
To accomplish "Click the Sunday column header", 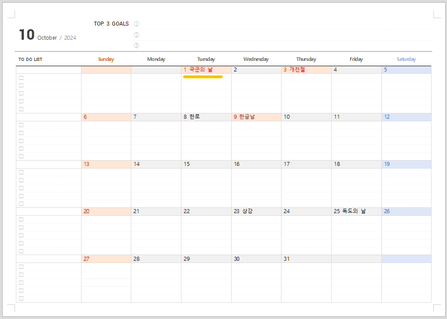I will 106,59.
